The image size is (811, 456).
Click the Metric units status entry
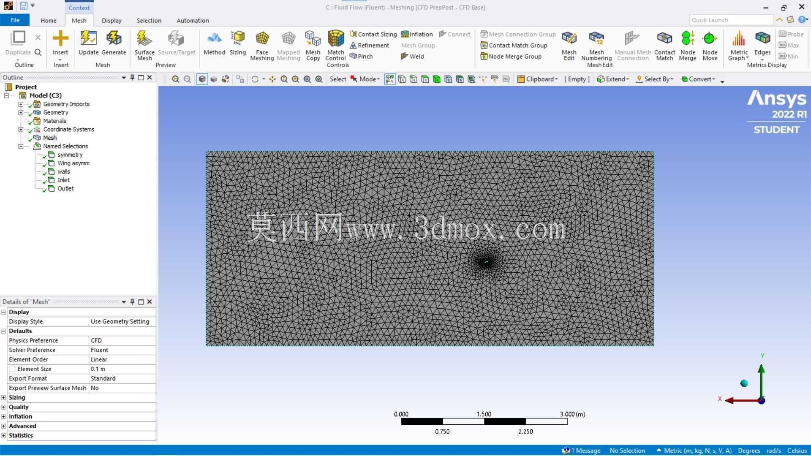tap(694, 451)
